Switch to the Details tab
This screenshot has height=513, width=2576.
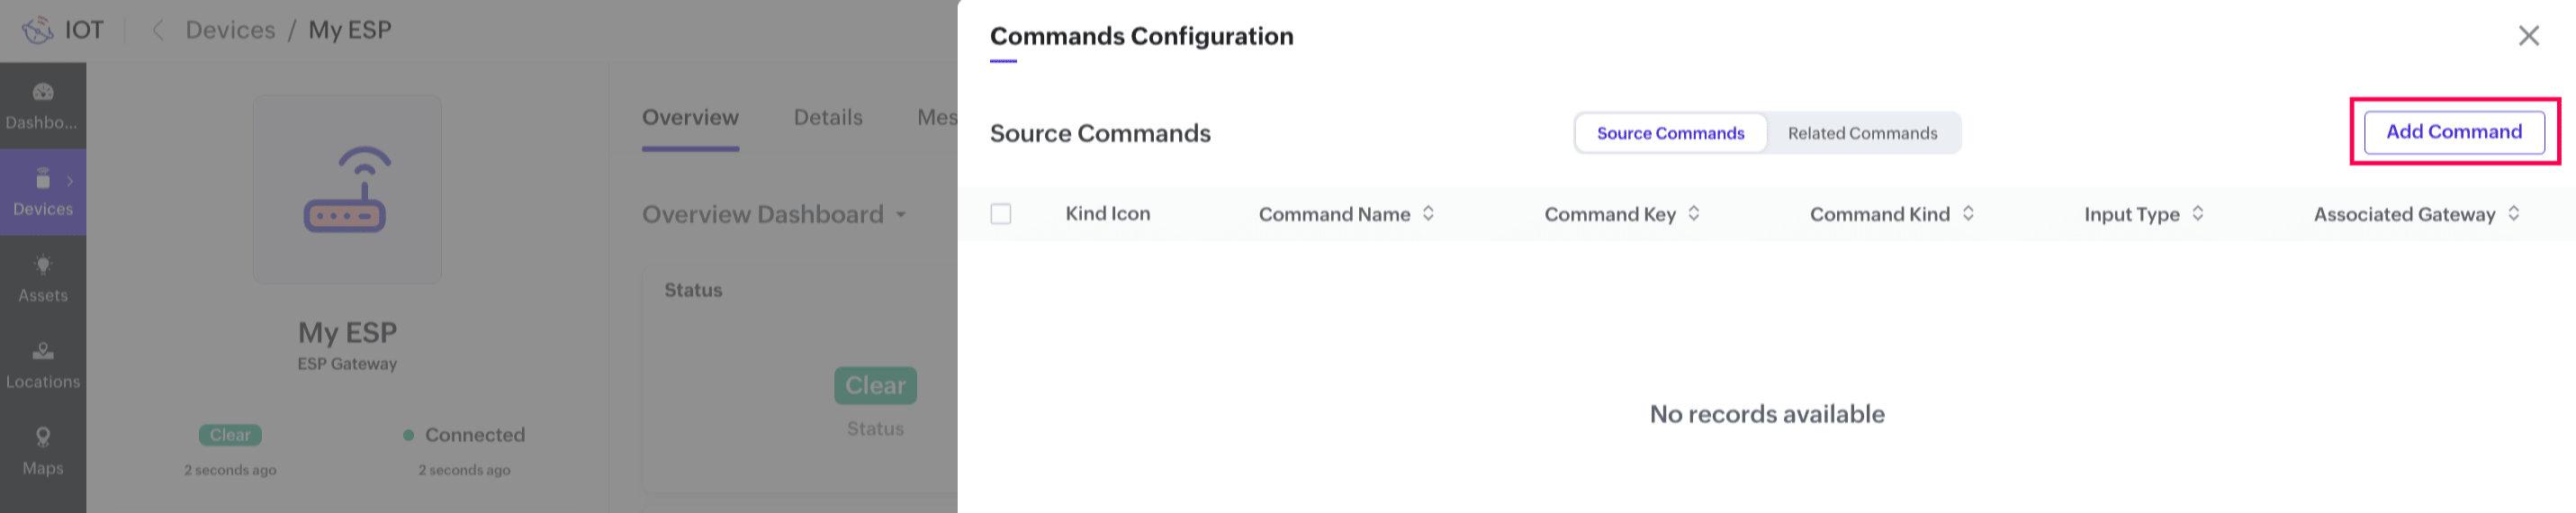(827, 118)
